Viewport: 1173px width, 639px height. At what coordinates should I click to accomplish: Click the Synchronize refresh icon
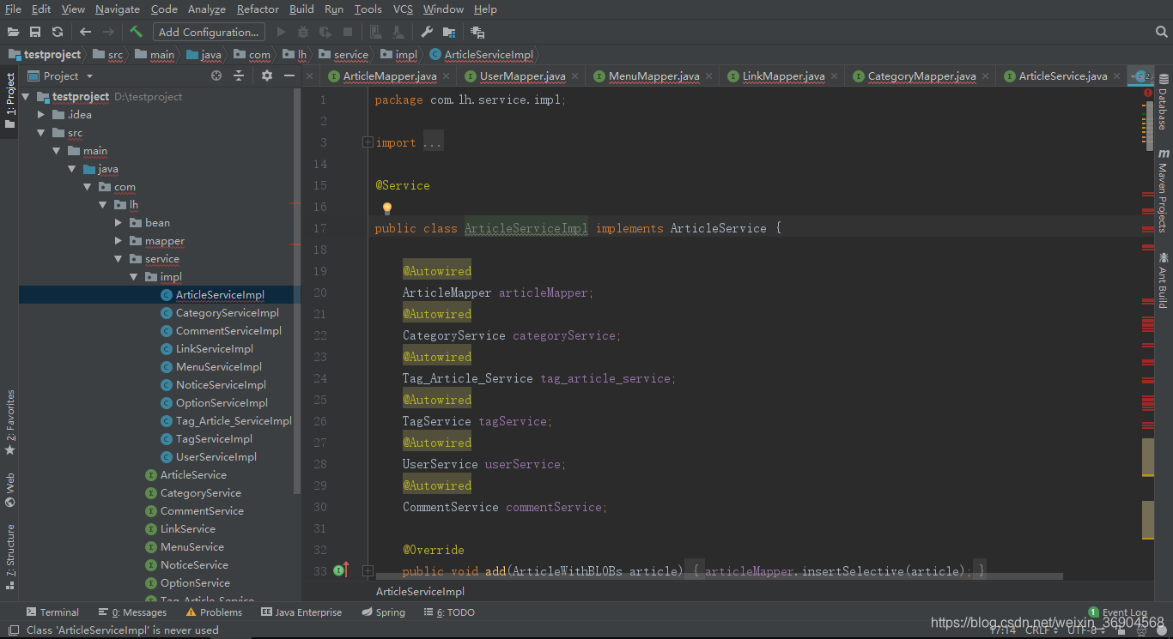tap(58, 32)
